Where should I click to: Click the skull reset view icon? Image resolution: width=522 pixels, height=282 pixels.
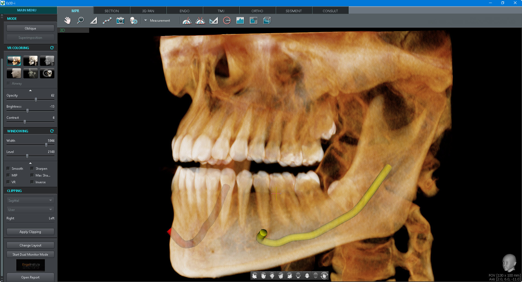[x=133, y=21]
